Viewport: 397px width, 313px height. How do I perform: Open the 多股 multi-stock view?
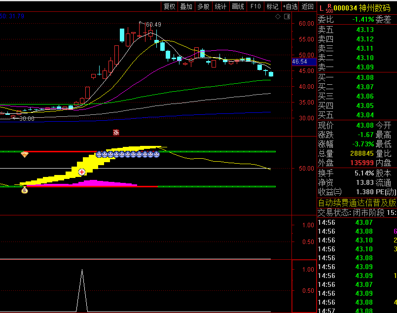point(203,6)
